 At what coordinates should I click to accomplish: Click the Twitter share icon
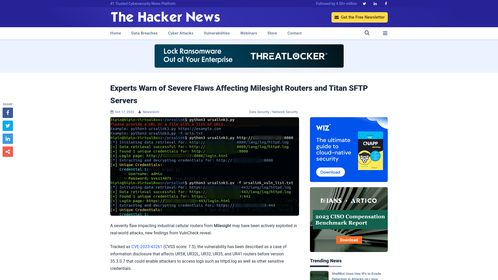point(8,125)
